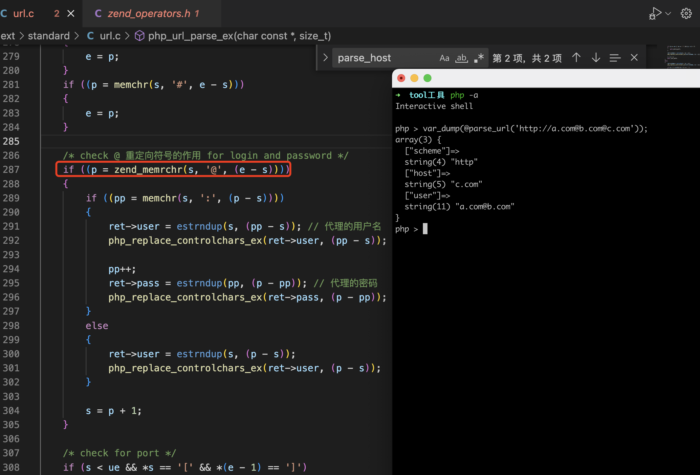Screen dimensions: 700x475
Task: Close the find widget
Action: click(x=634, y=58)
